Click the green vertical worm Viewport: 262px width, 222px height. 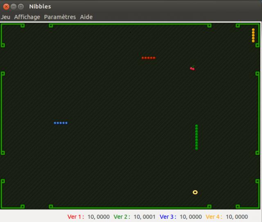(x=196, y=137)
